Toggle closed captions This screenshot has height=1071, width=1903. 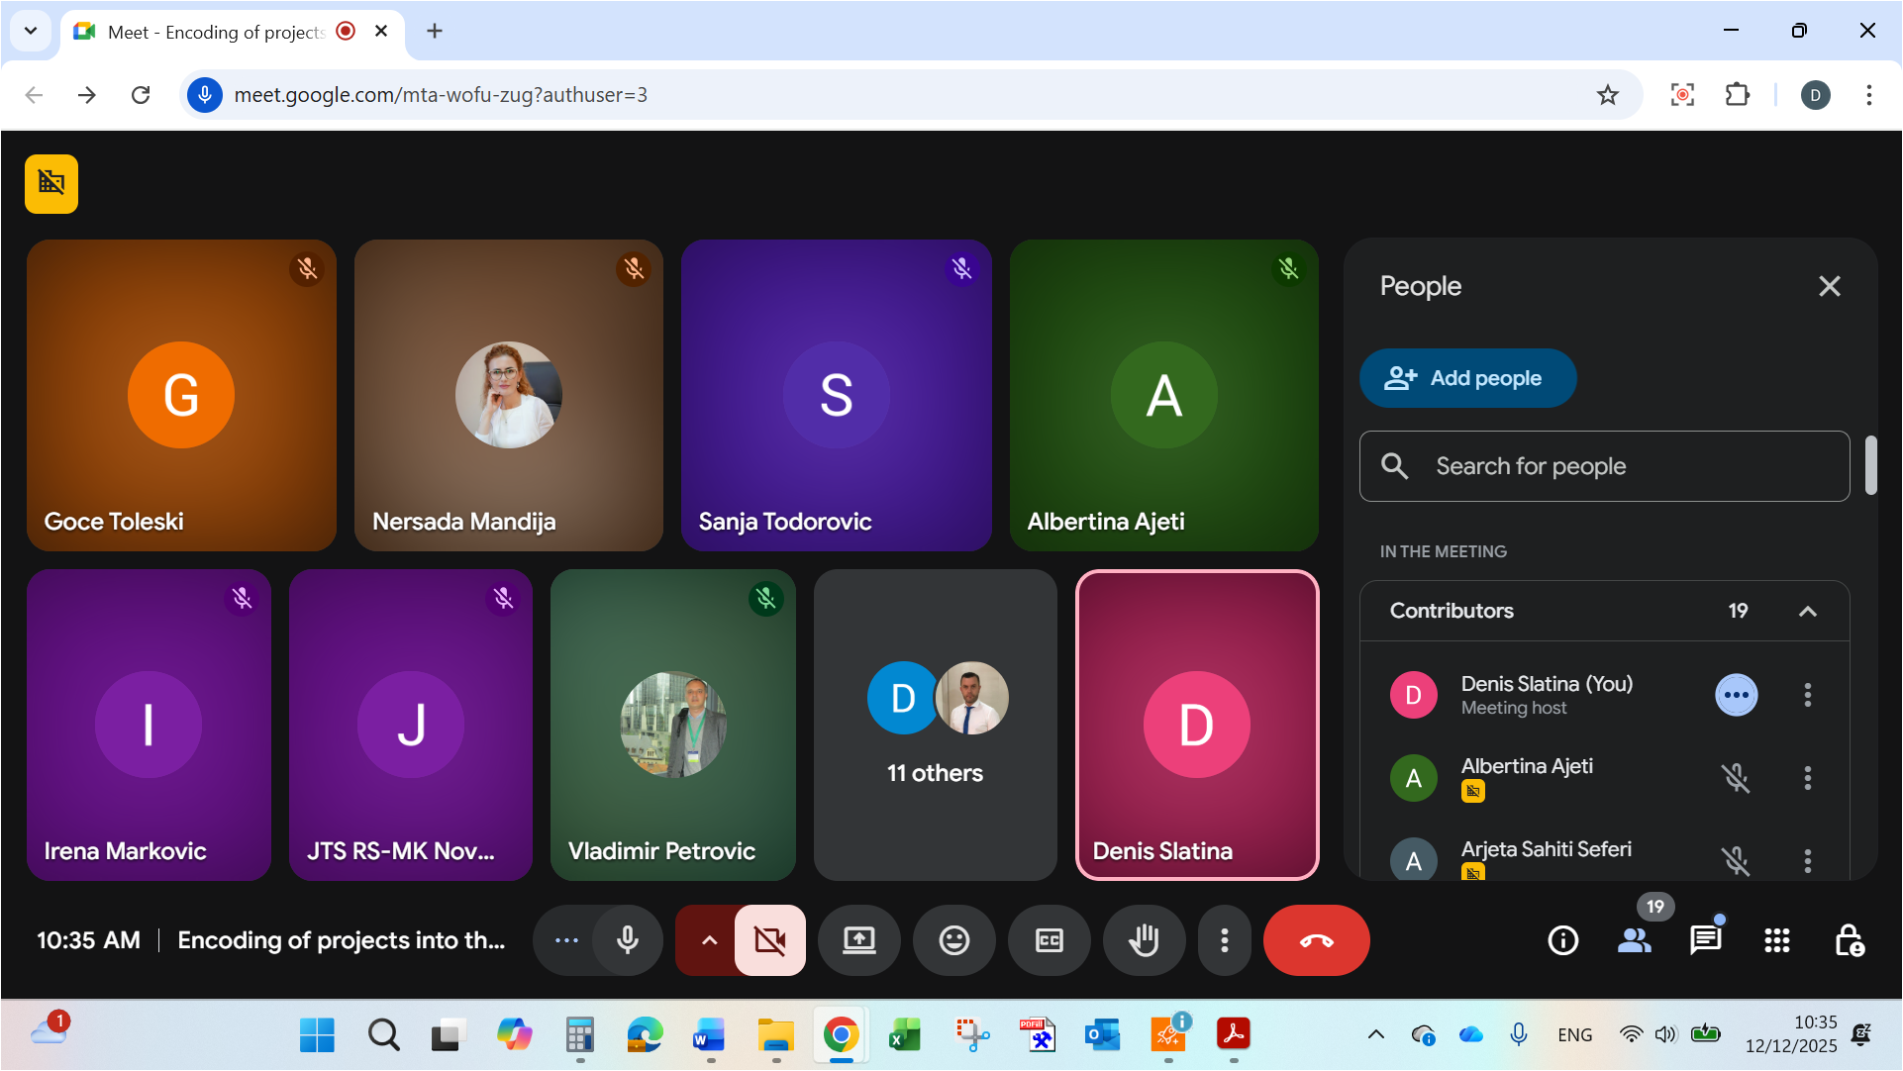click(1049, 940)
